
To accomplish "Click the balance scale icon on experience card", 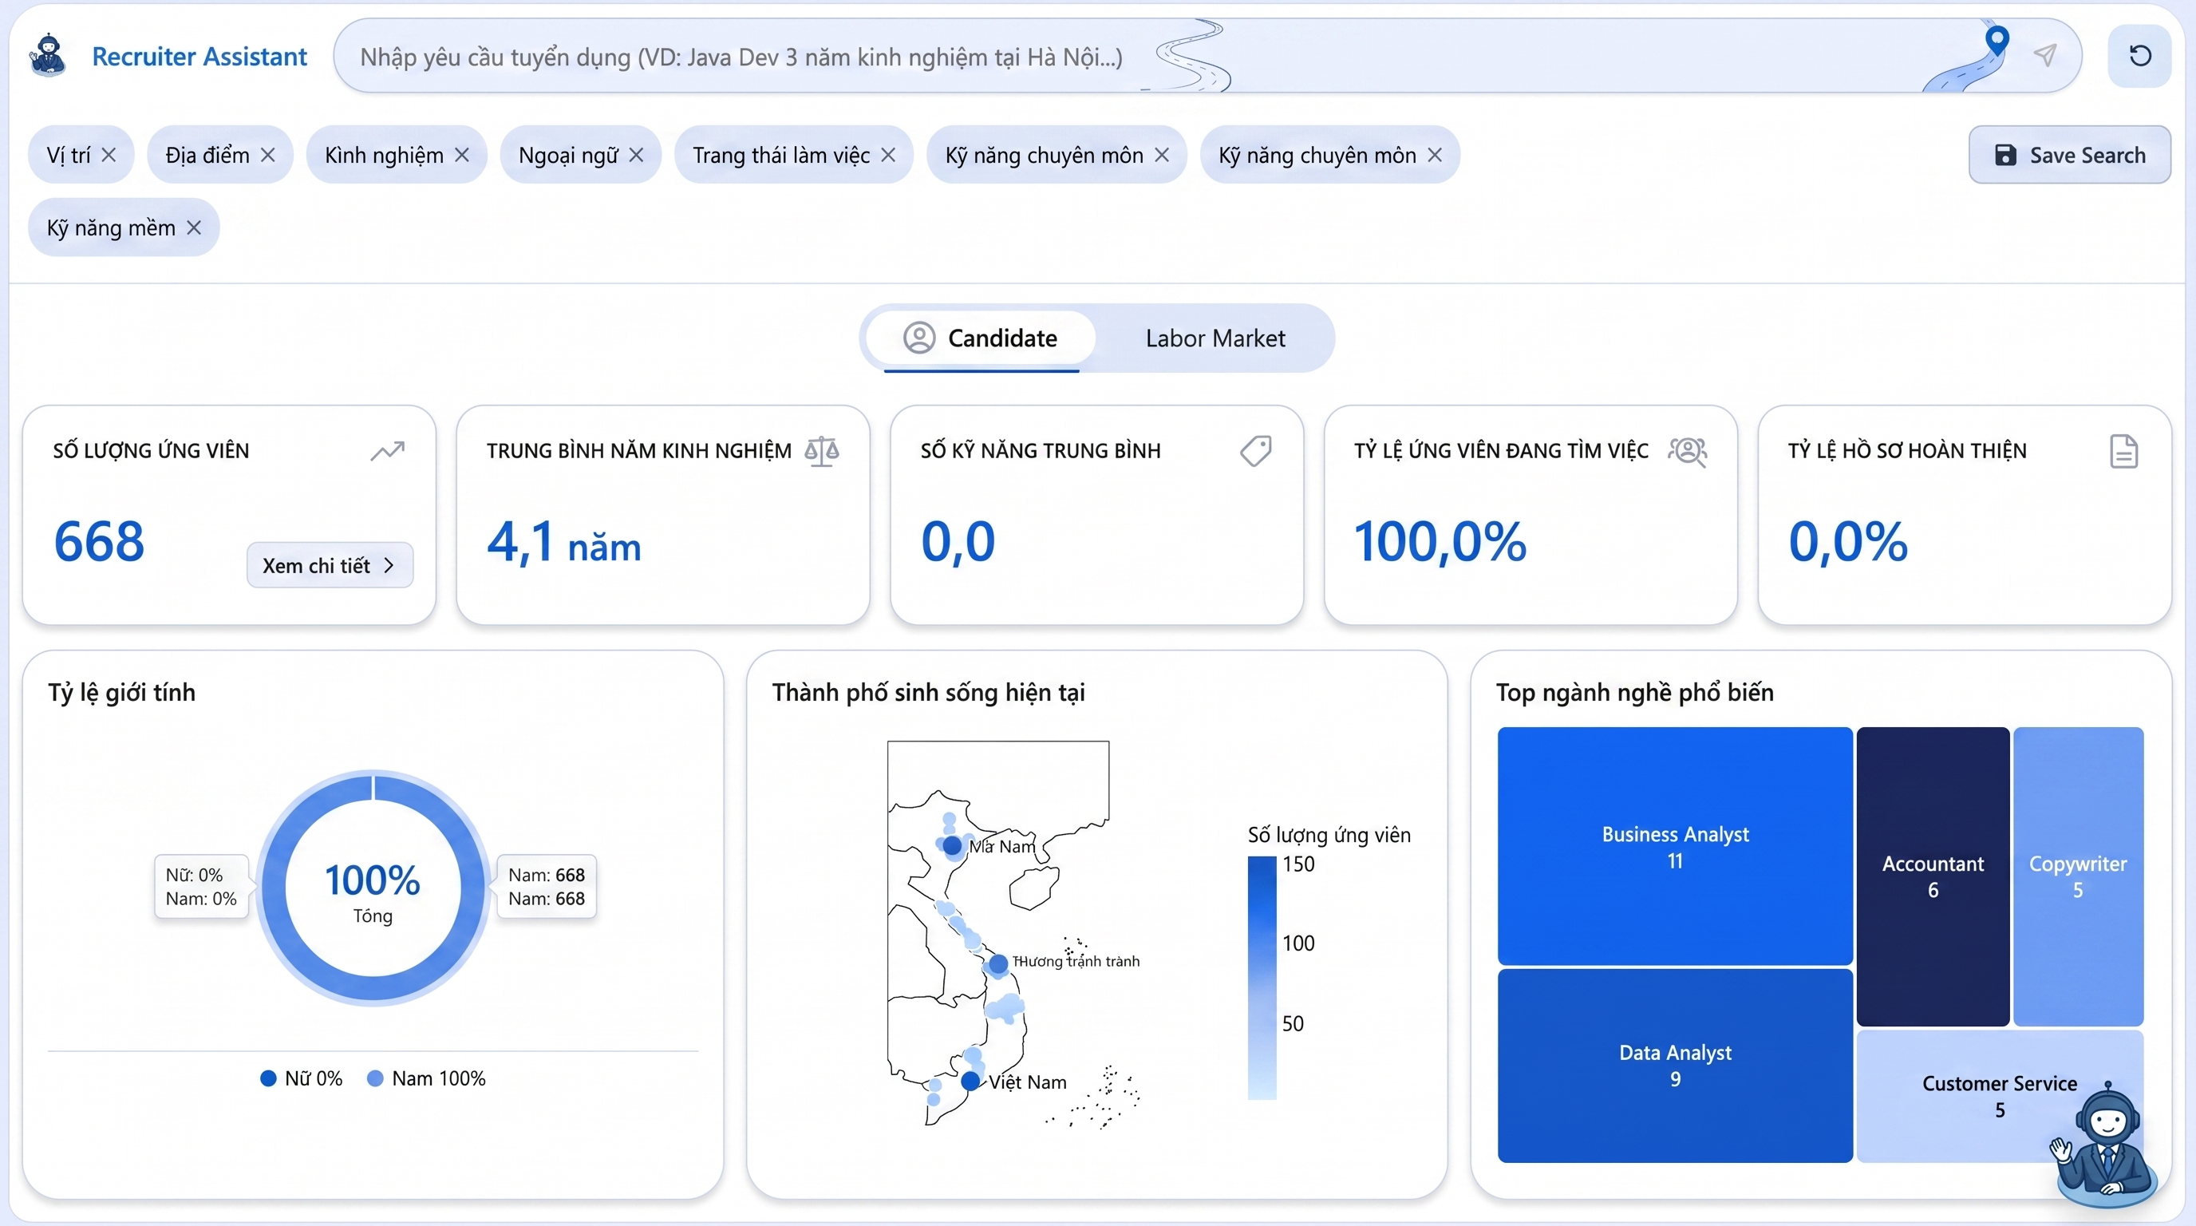I will tap(822, 451).
